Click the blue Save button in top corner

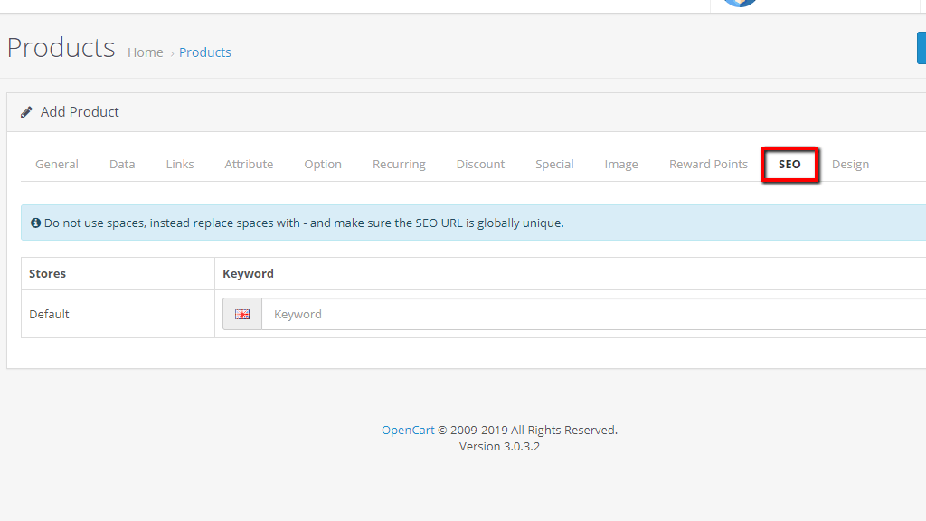coord(921,47)
